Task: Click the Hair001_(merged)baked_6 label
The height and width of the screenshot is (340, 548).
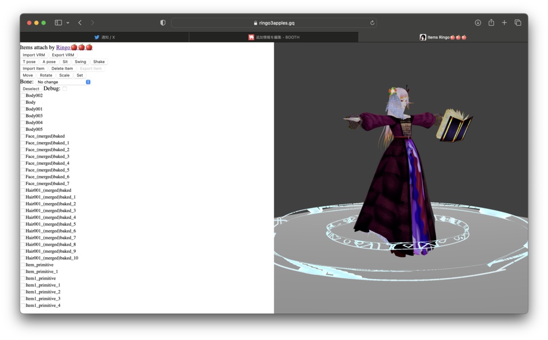Action: coord(51,231)
